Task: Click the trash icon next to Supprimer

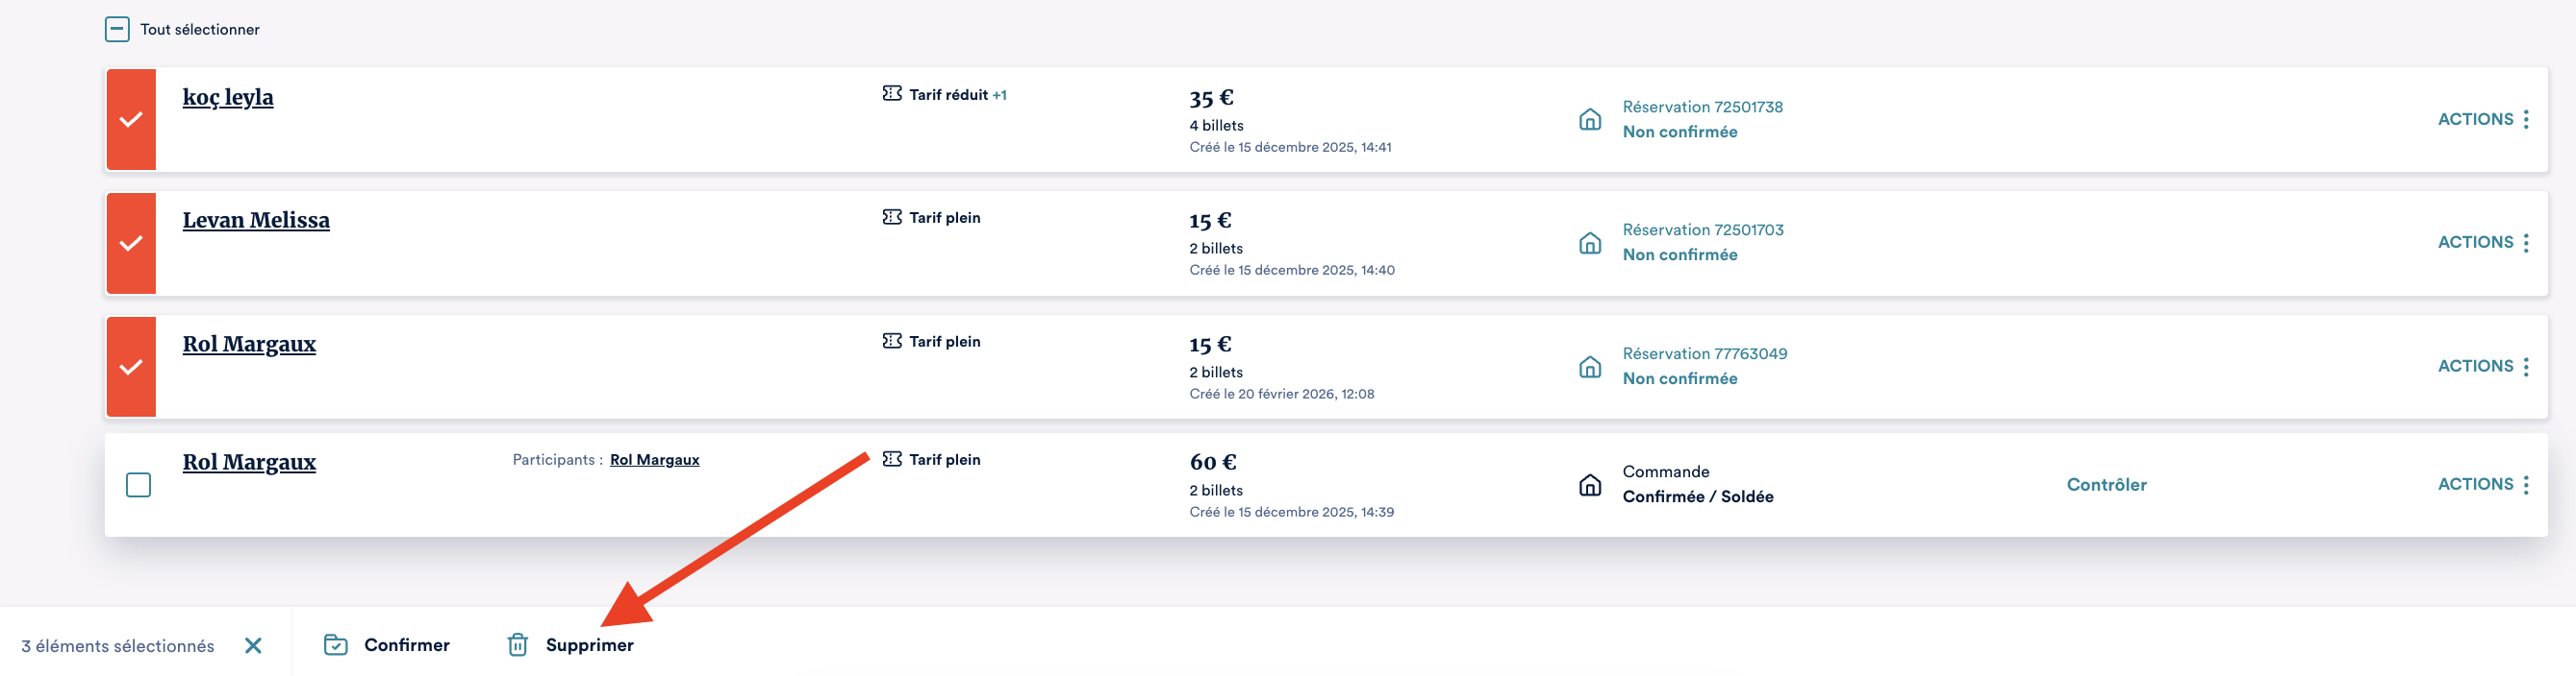Action: coord(517,645)
